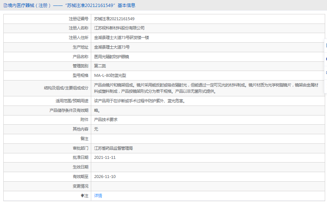Select the registrant name 江苏视科新材料股份有限公司

click(x=119, y=28)
